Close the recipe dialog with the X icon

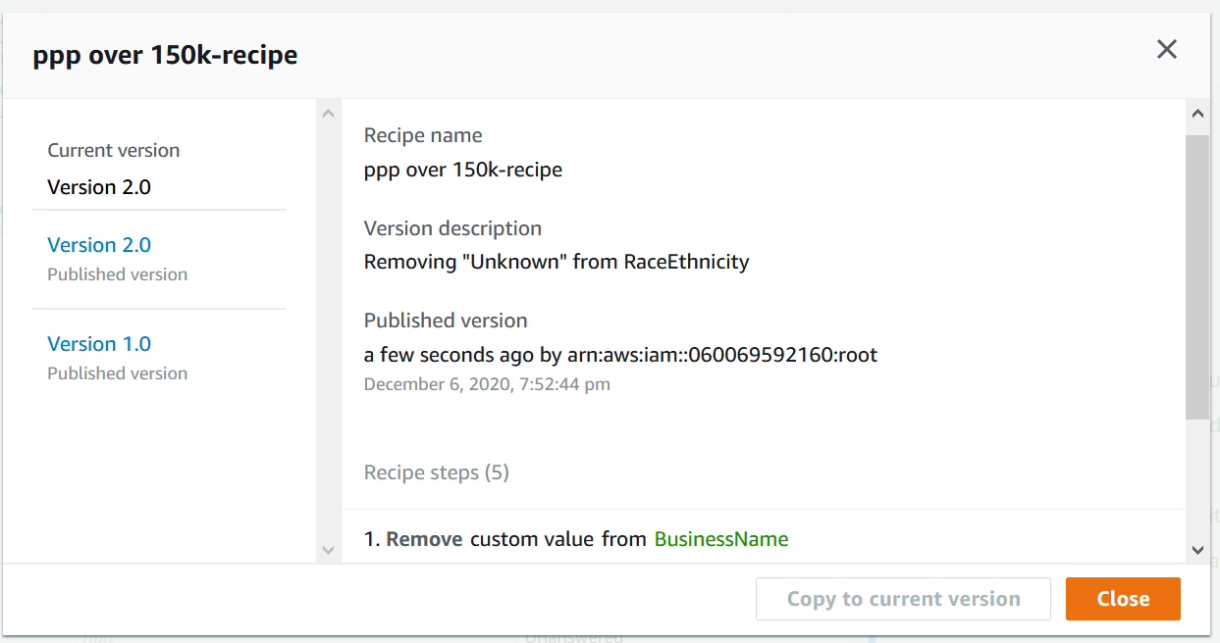(1166, 50)
